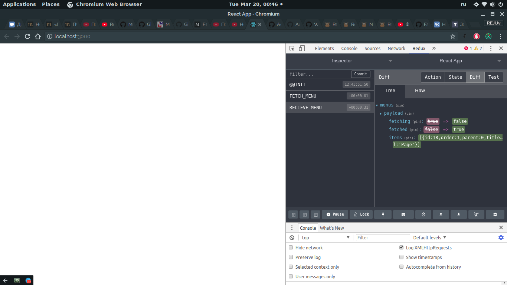Select the @@INIT action row
The width and height of the screenshot is (507, 285).
[x=330, y=85]
